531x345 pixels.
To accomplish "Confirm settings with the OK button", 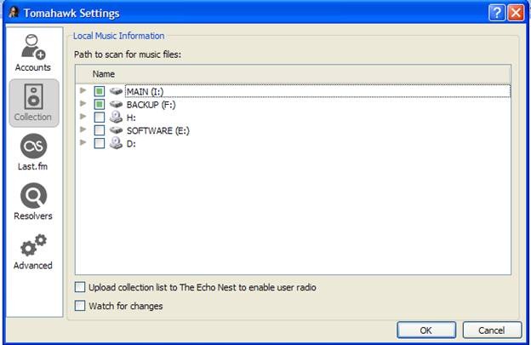I will [426, 330].
